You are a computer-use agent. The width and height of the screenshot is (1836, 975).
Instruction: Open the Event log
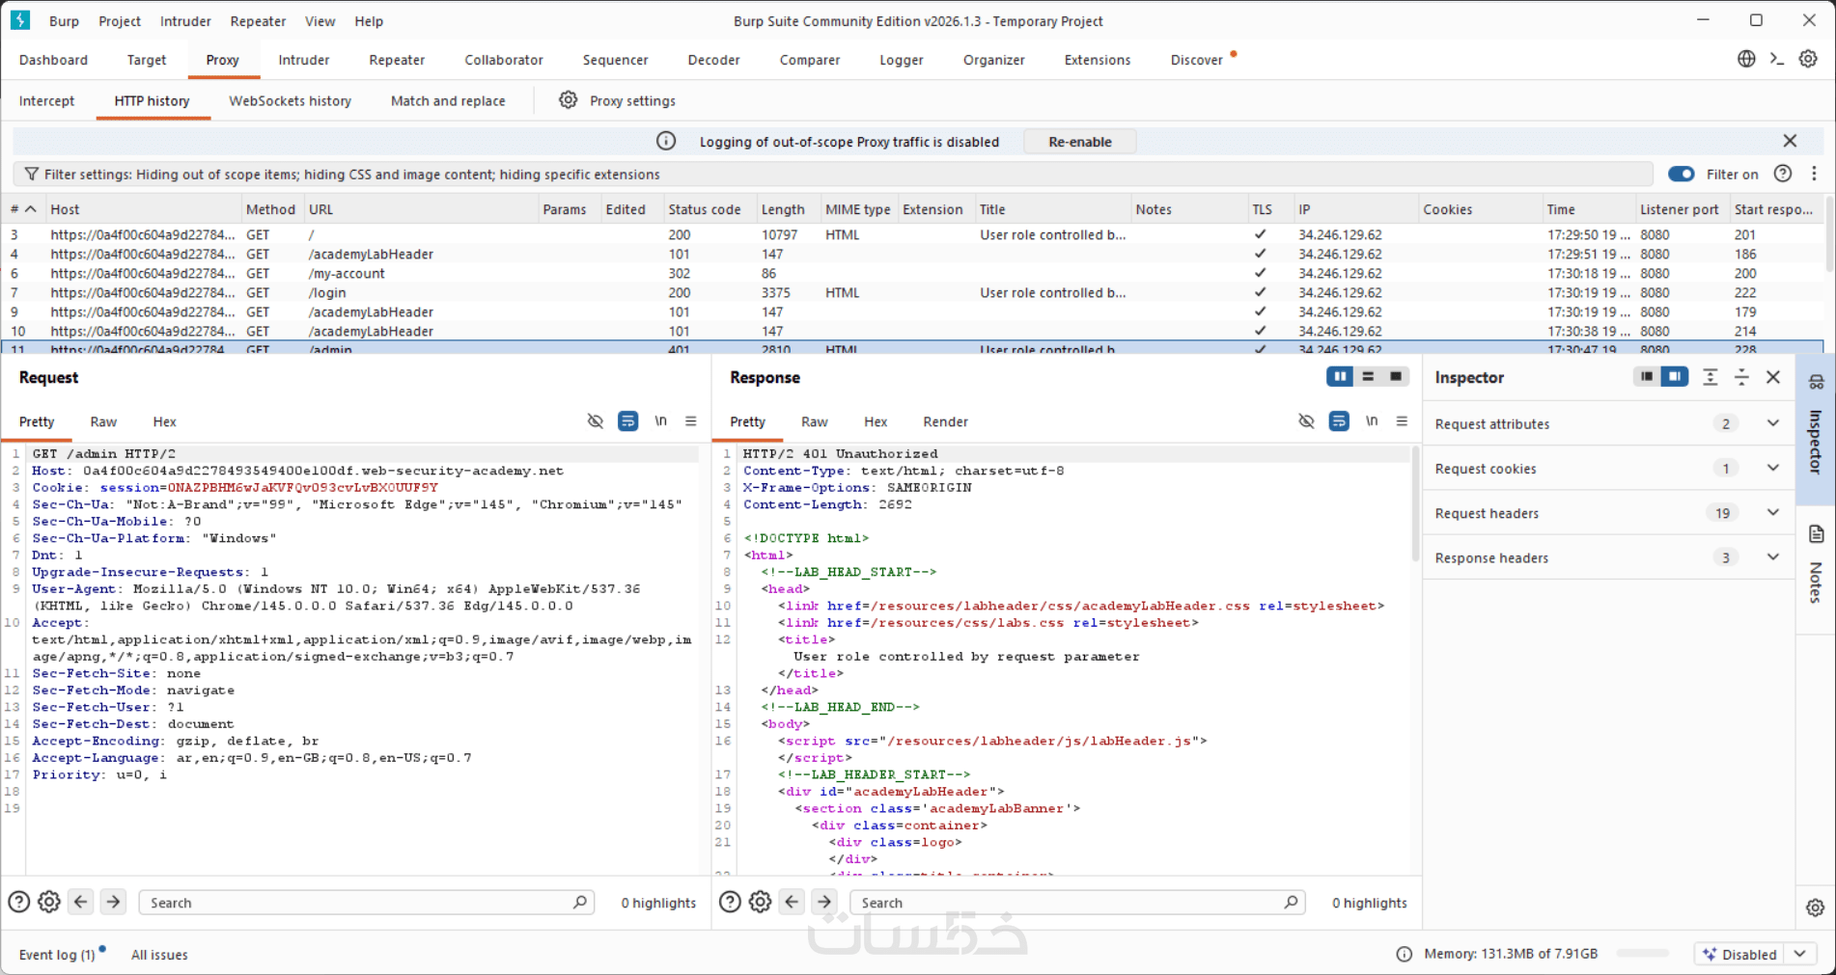[x=57, y=955]
